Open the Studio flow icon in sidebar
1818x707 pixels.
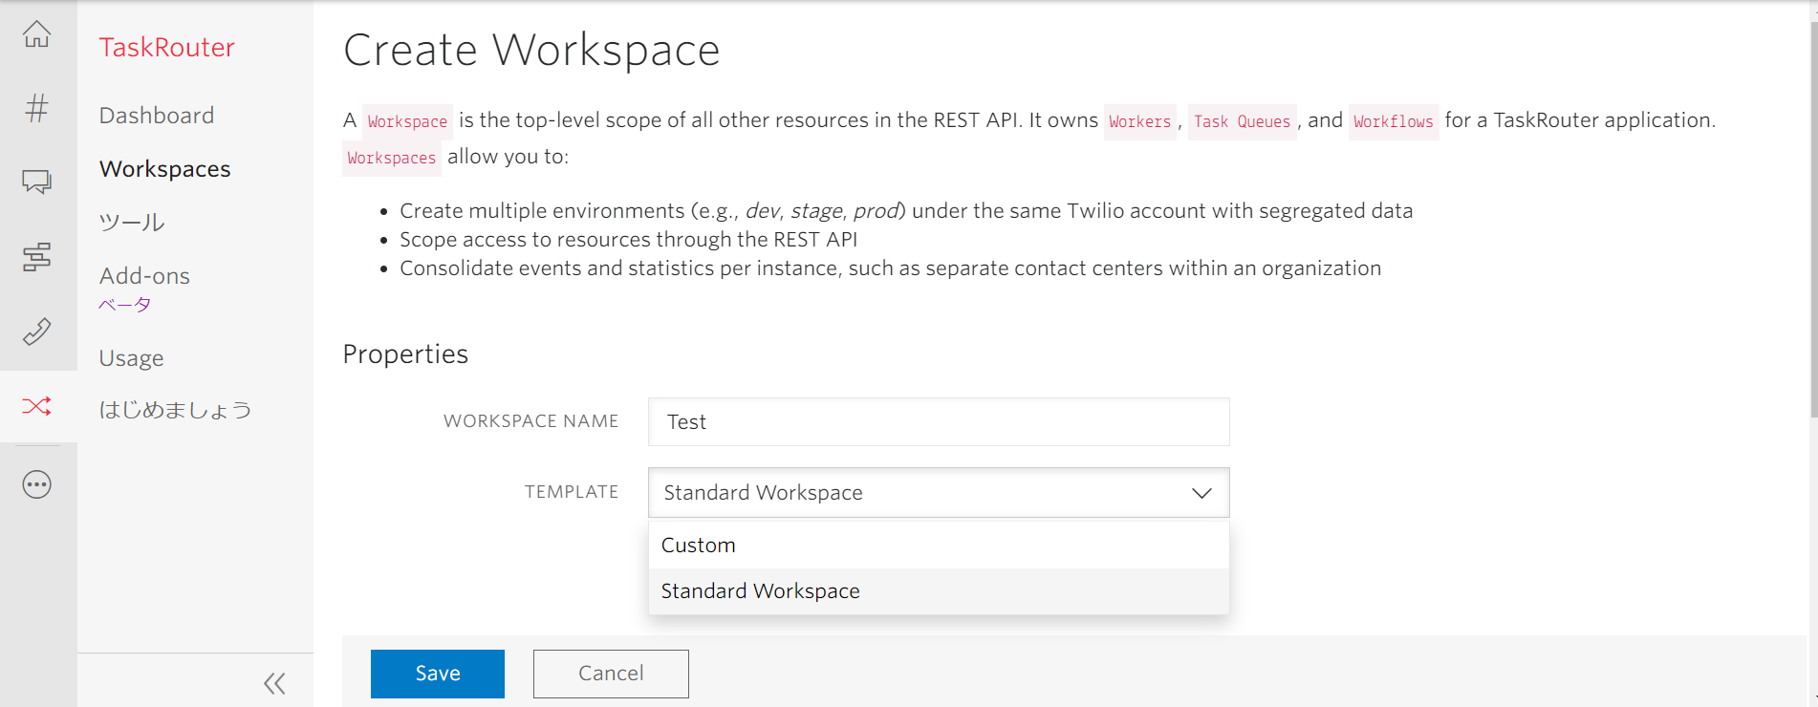click(37, 256)
